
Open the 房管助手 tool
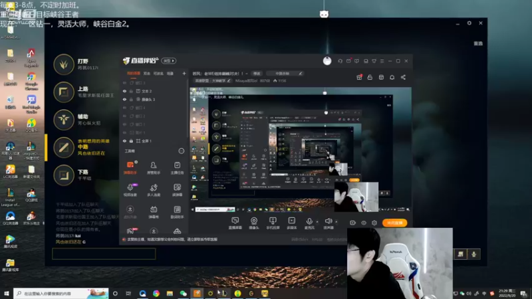154,168
